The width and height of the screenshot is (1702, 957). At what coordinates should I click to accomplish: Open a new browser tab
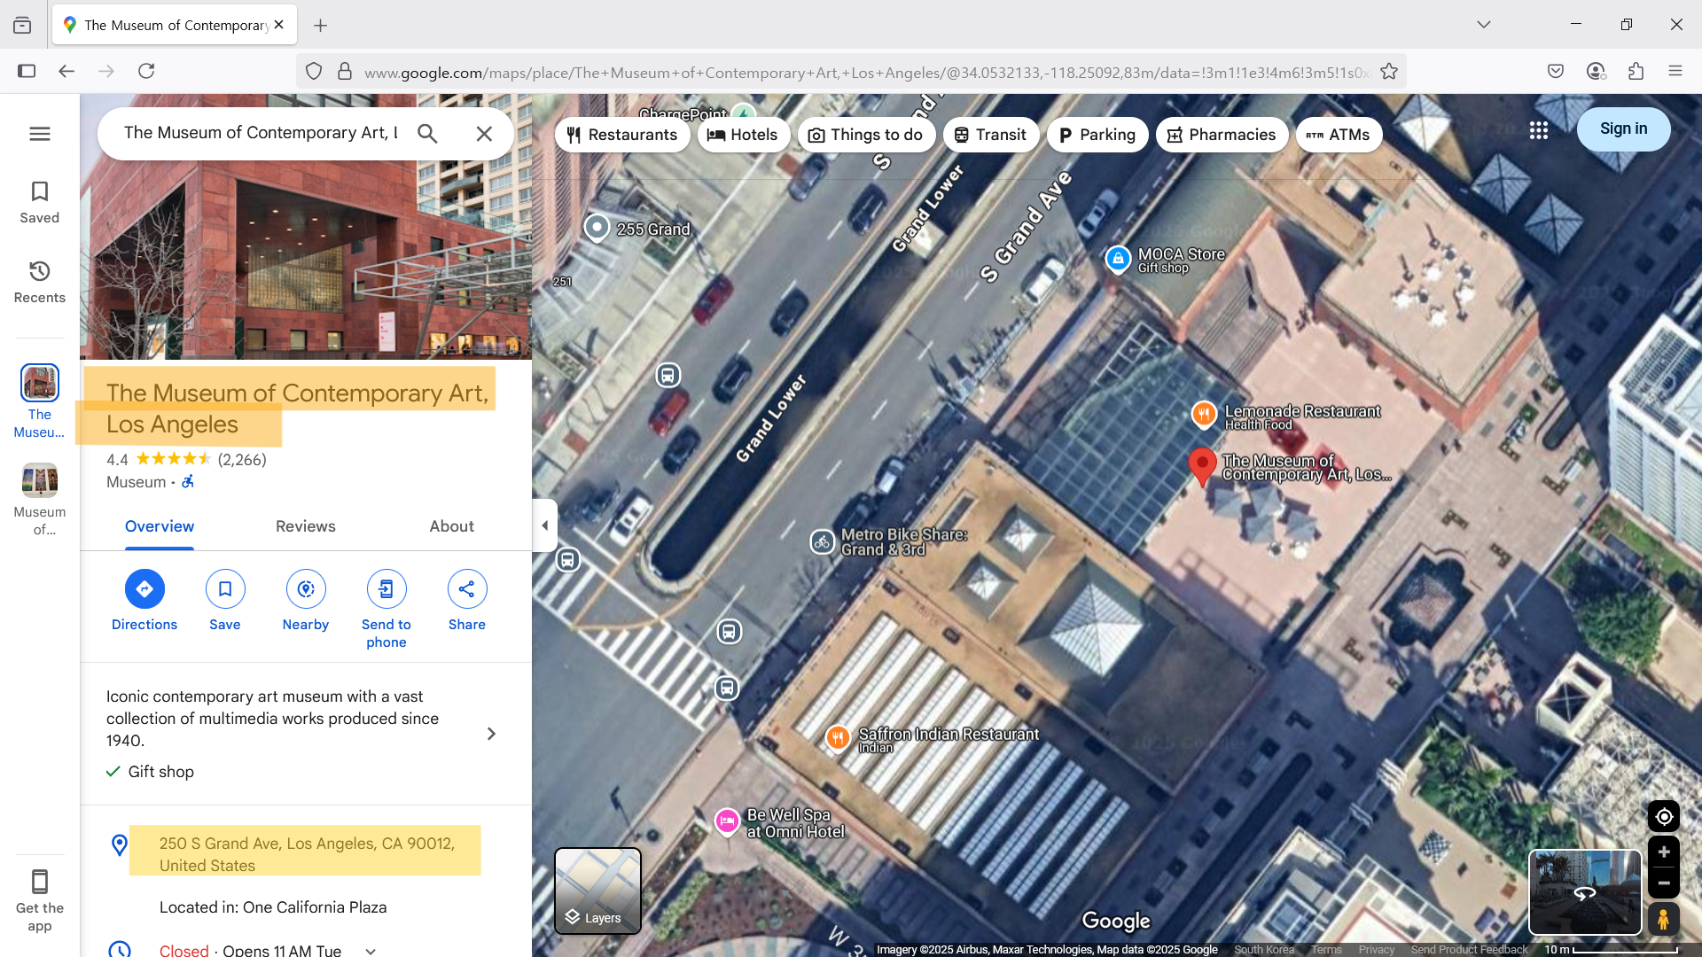point(321,26)
